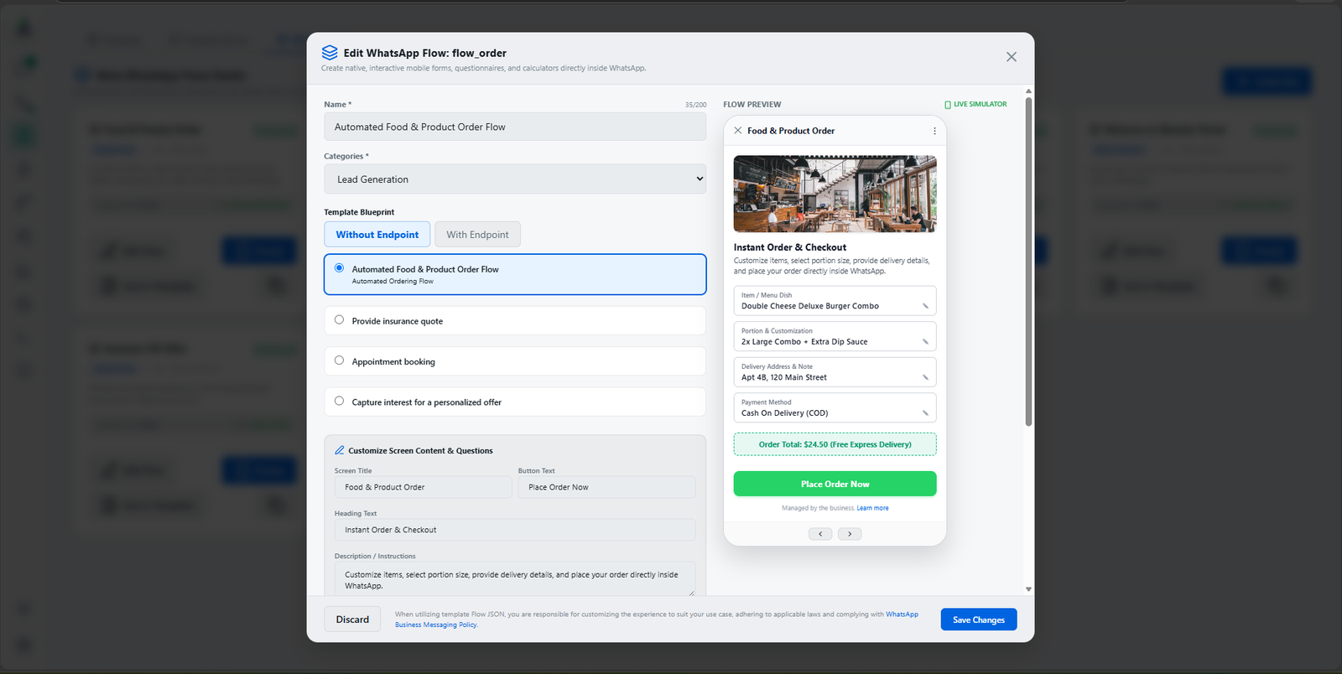The height and width of the screenshot is (674, 1342).
Task: Focus the Button Text input field
Action: pos(607,487)
